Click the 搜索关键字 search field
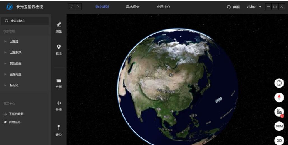 click(25, 21)
